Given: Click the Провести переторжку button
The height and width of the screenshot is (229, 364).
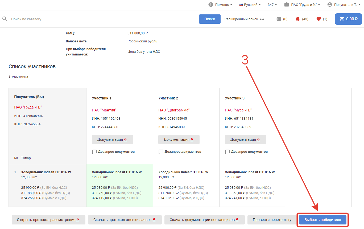Looking at the screenshot, I should point(272,220).
